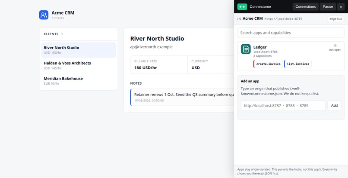Click the 2 capabilities label under Ledger

click(x=263, y=56)
